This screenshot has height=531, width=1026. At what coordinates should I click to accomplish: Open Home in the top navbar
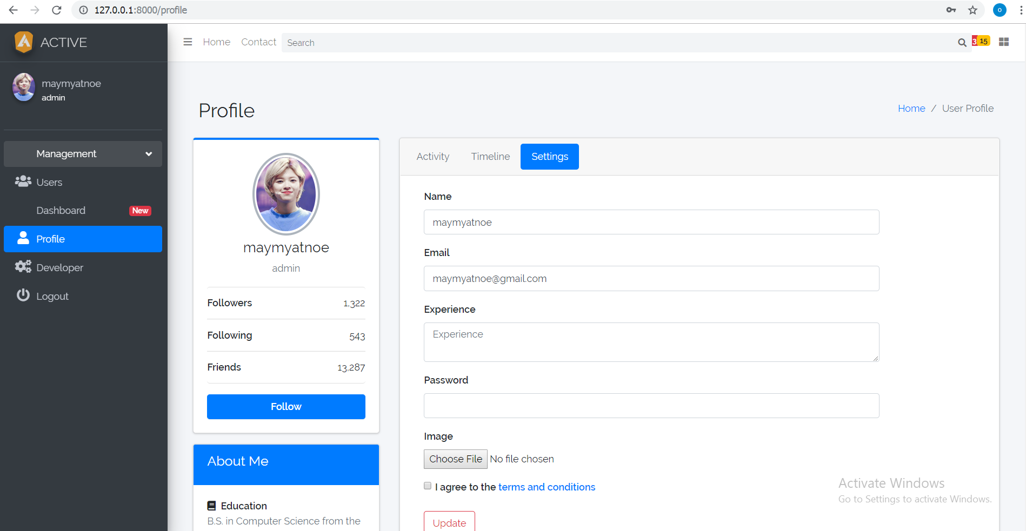coord(217,42)
